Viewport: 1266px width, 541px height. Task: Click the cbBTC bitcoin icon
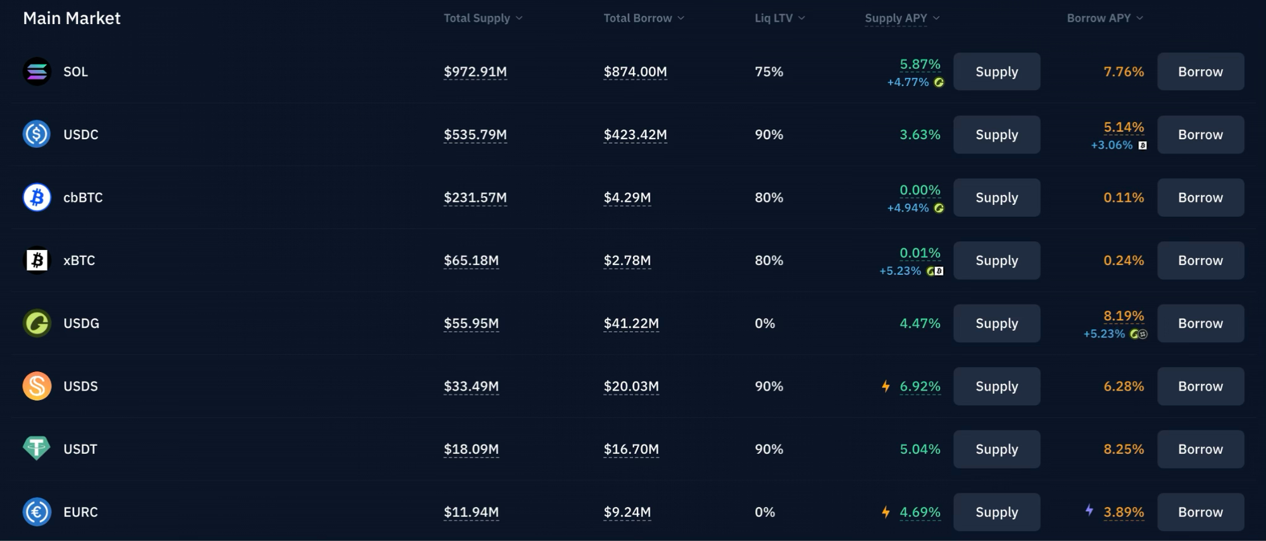[x=37, y=197]
